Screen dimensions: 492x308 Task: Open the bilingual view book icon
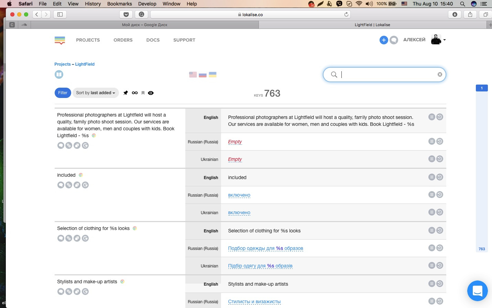59,74
